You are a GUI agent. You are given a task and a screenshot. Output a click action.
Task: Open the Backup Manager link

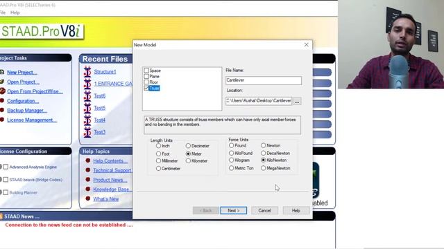pyautogui.click(x=27, y=111)
